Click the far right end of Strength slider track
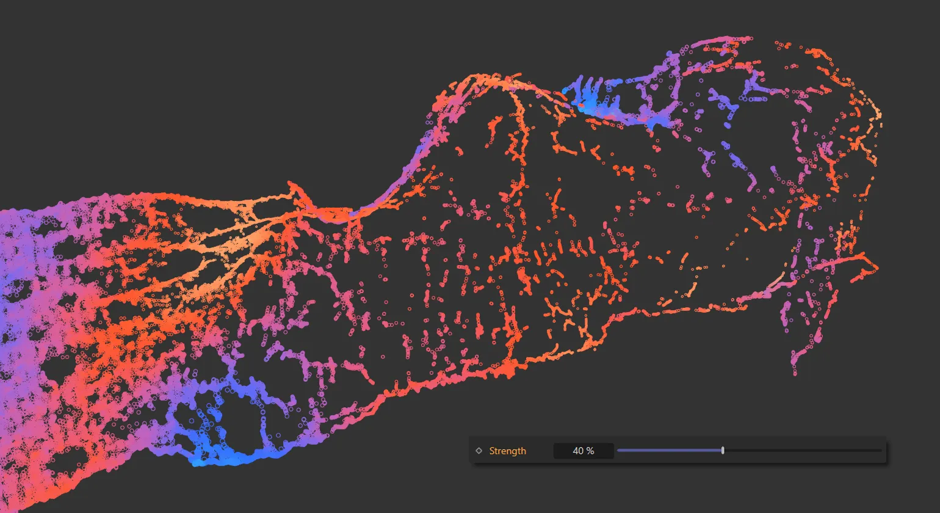This screenshot has width=940, height=513. pyautogui.click(x=880, y=451)
